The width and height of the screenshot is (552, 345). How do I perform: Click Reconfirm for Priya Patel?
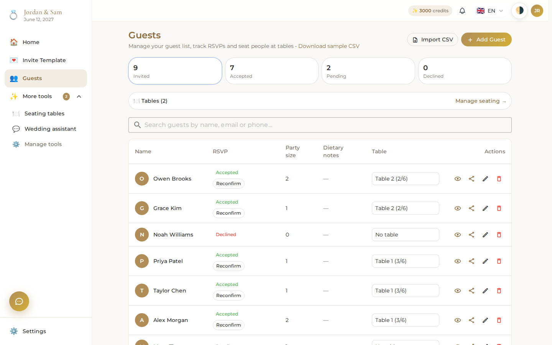tap(228, 266)
